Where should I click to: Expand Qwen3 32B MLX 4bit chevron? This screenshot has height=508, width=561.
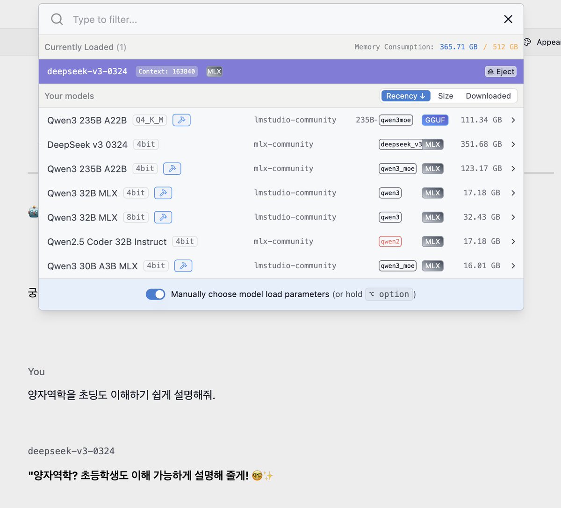(513, 193)
